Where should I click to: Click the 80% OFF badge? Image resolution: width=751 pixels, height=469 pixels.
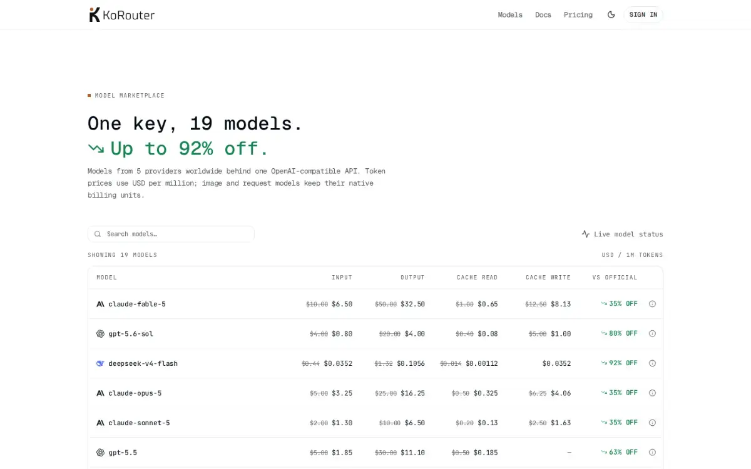point(619,333)
